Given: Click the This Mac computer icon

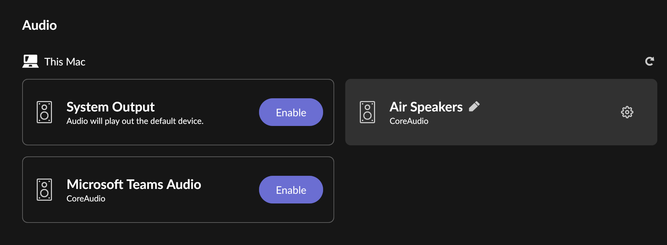Looking at the screenshot, I should [x=30, y=62].
